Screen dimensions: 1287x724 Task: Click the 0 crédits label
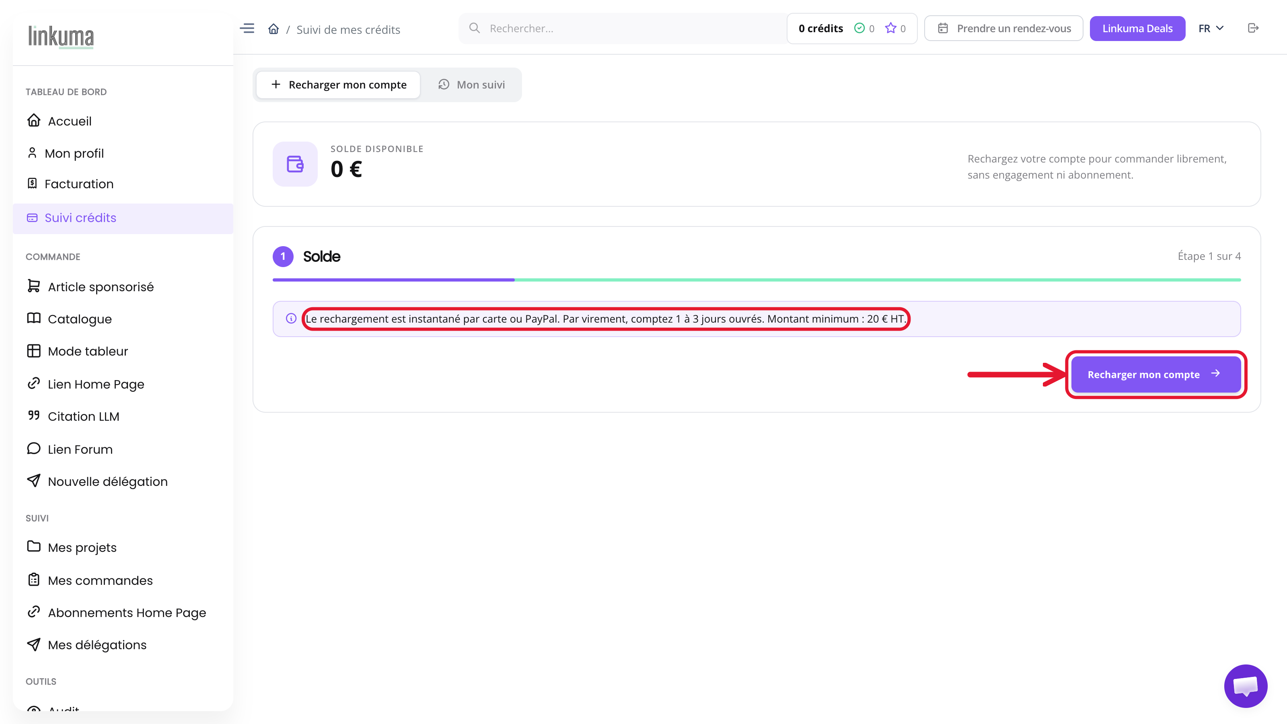coord(821,29)
